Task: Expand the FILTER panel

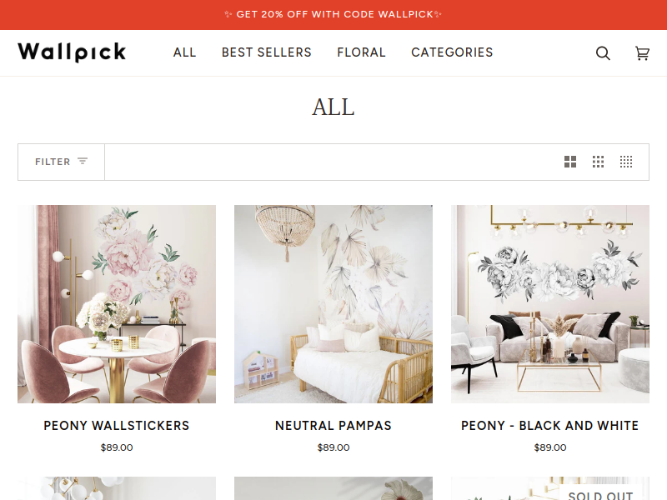Action: (x=61, y=162)
